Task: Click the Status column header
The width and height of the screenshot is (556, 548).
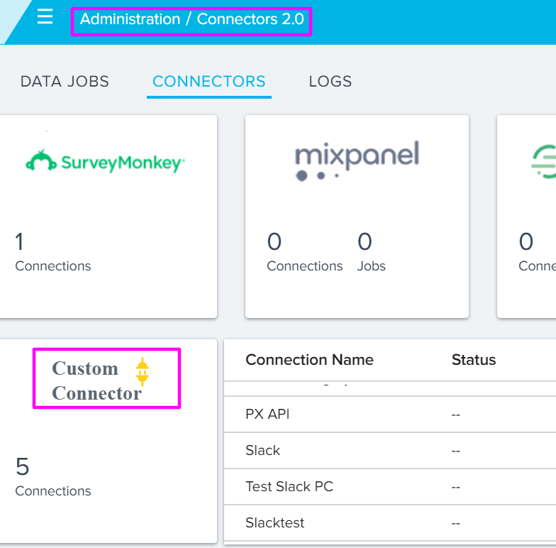Action: (x=474, y=360)
